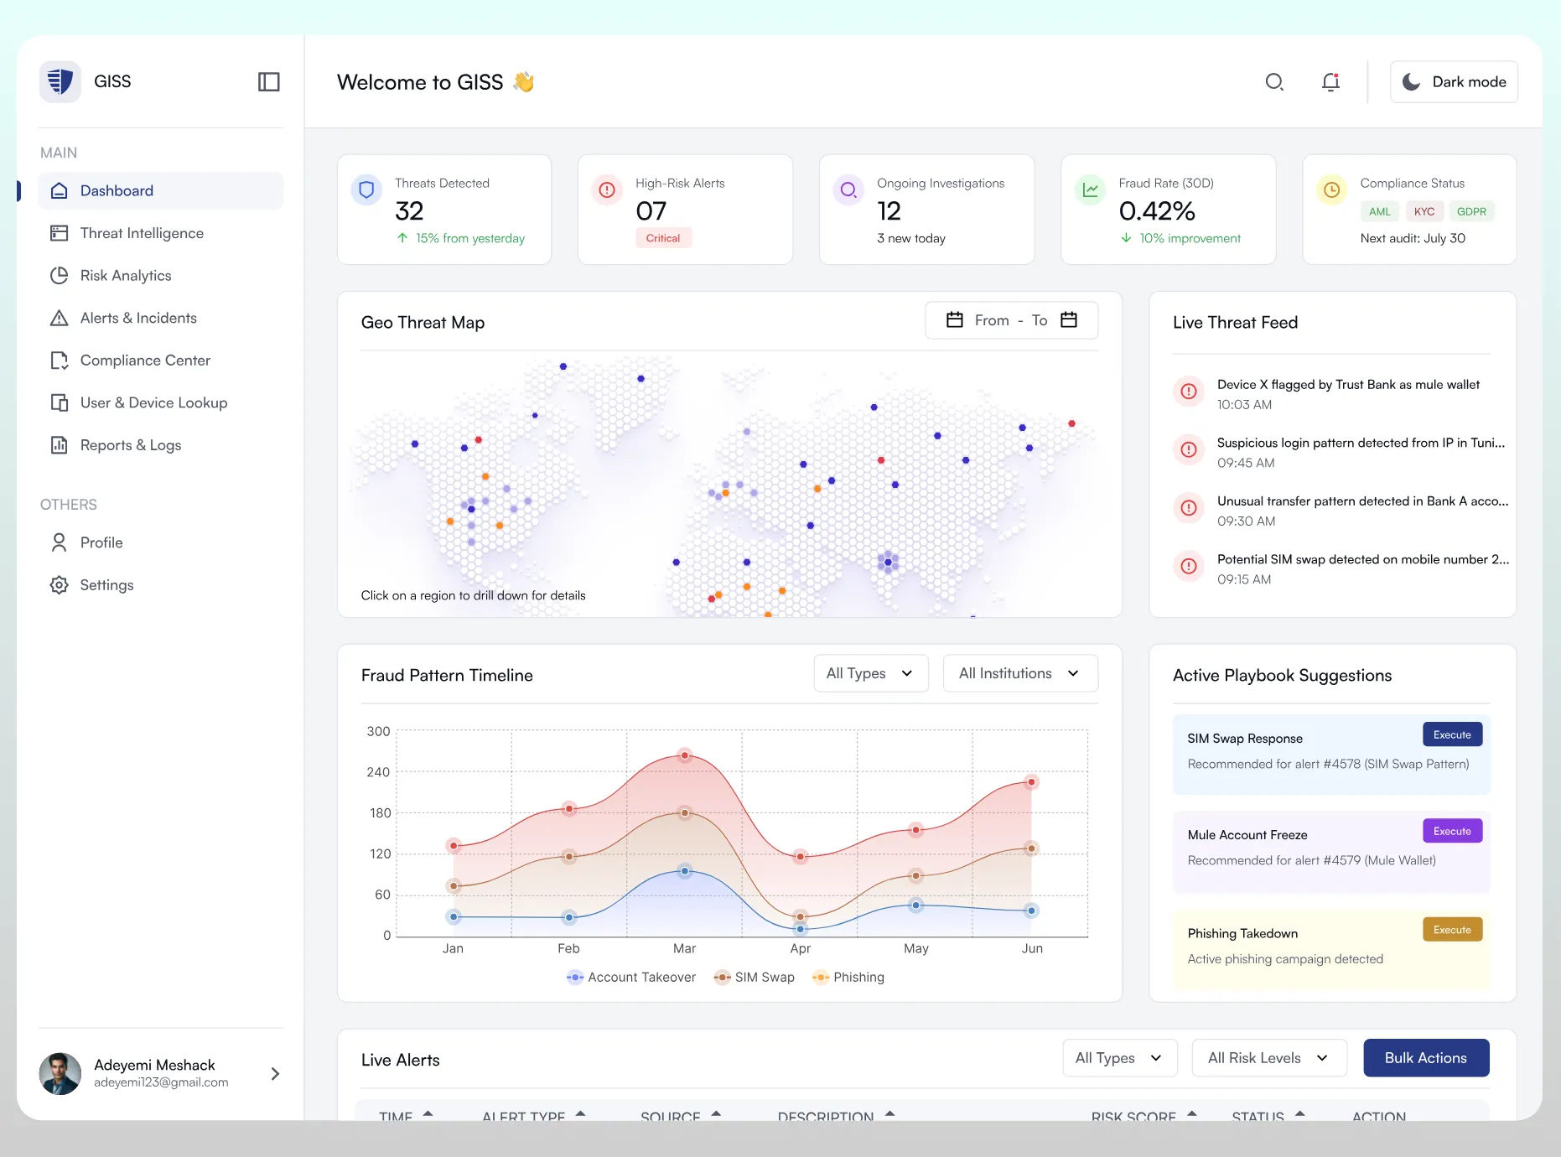Image resolution: width=1561 pixels, height=1157 pixels.
Task: Toggle SIM Swap series in chart legend
Action: pyautogui.click(x=755, y=978)
